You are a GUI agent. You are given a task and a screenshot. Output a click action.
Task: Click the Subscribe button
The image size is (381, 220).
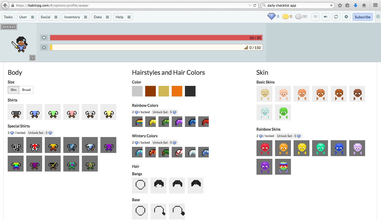362,17
